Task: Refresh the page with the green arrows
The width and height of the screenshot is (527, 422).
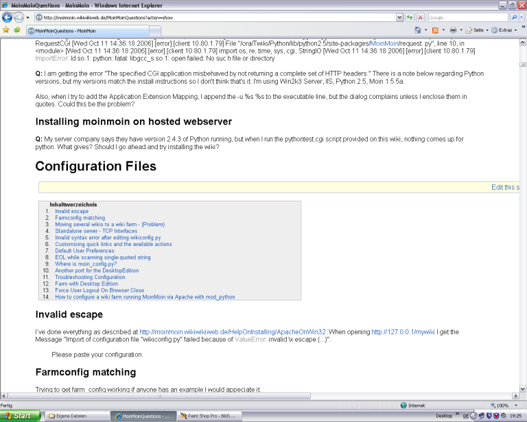Action: 410,17
